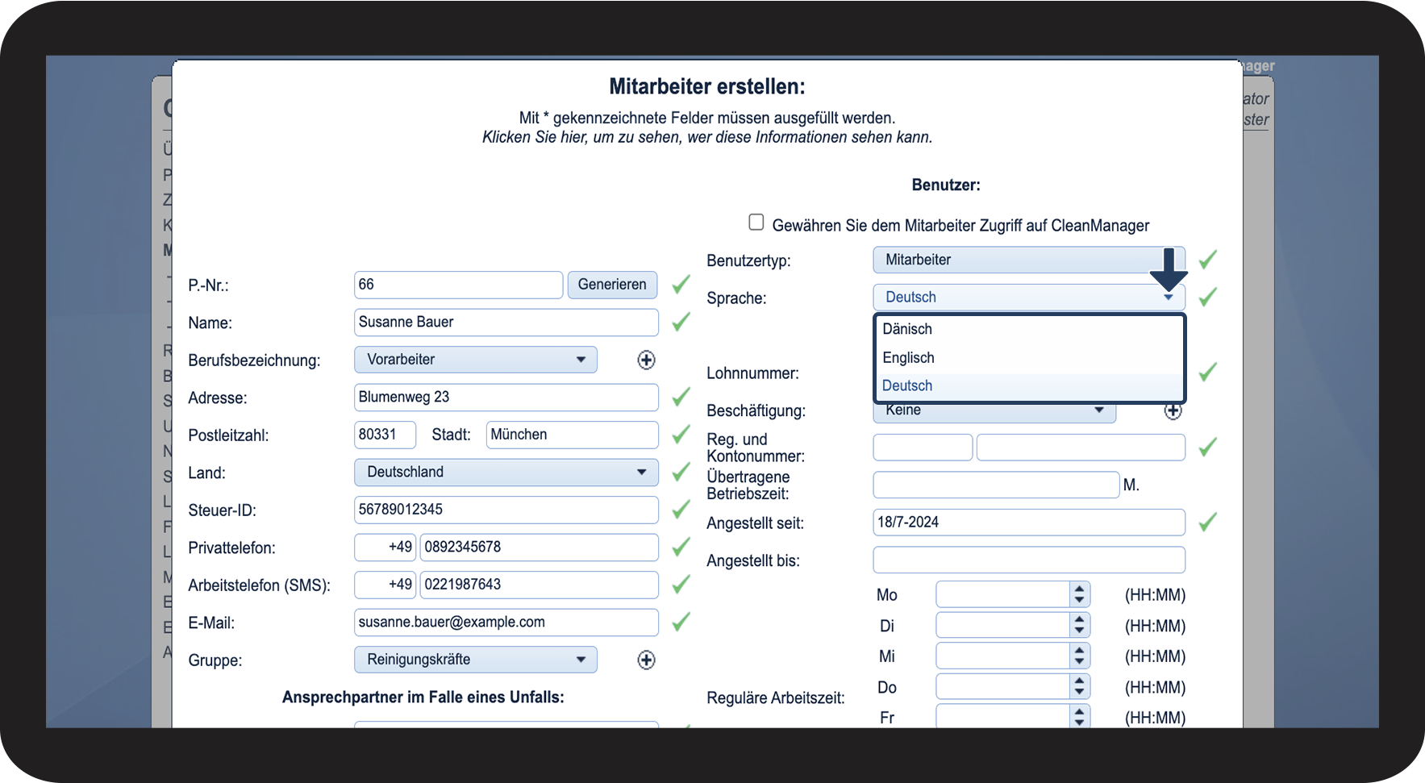Image resolution: width=1425 pixels, height=783 pixels.
Task: Click plus icon beside Beschäftigung dropdown
Action: point(1173,411)
